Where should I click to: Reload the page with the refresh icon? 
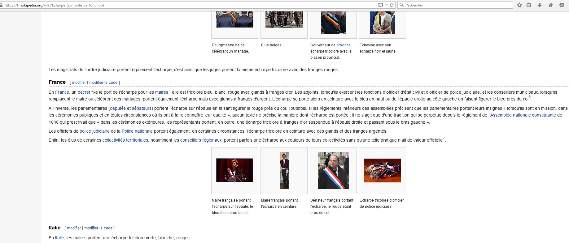[x=392, y=5]
